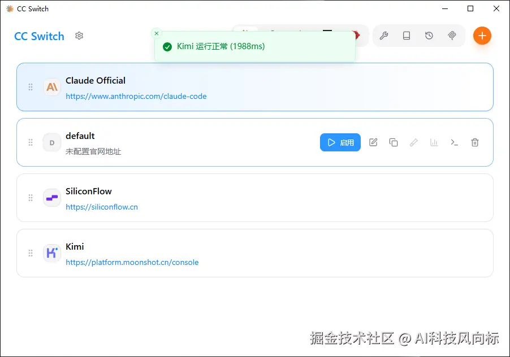Click the wrench tool icon in toolbar
Viewport: 510px width, 357px height.
(x=384, y=35)
